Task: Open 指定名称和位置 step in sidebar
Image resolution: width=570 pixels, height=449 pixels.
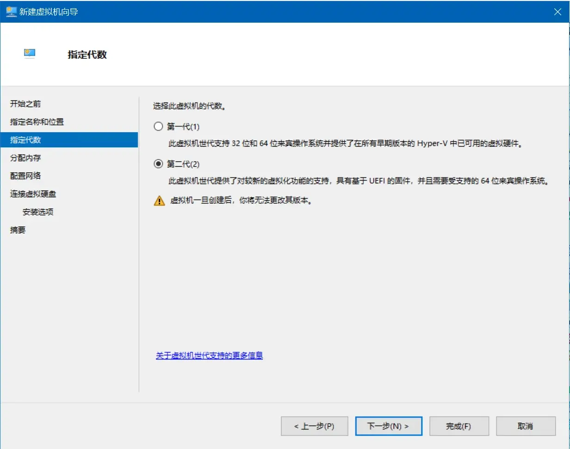Action: click(37, 122)
